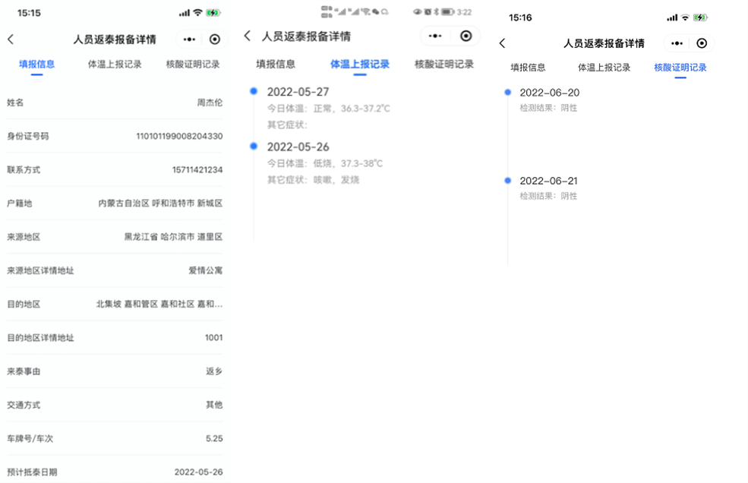
Task: Tap clock 15:16 in right status bar
Action: 520,17
